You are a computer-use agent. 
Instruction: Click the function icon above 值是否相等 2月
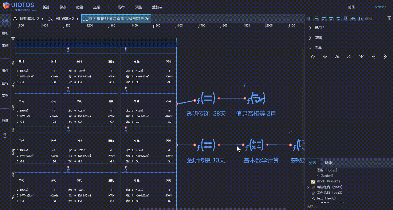256,98
